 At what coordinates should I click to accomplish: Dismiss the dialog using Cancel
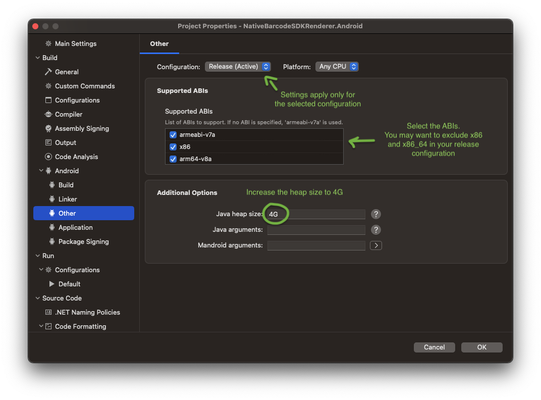434,347
